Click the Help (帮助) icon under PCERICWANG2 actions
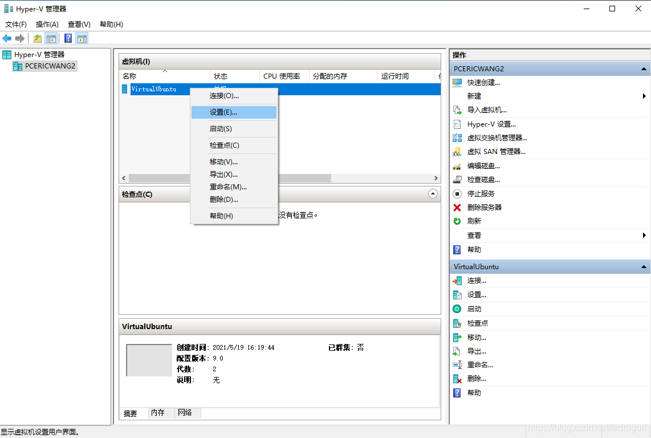651x438 pixels. click(457, 250)
